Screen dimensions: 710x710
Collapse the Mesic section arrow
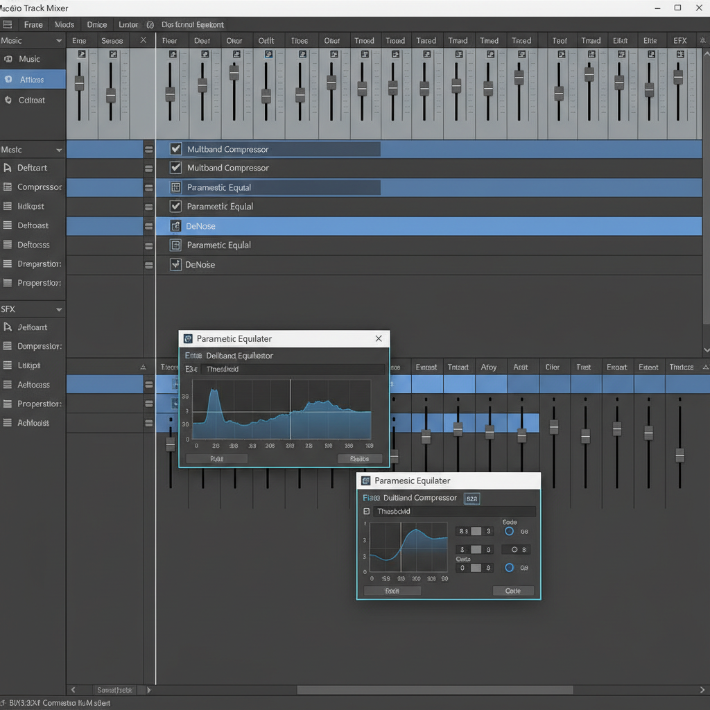coord(59,150)
